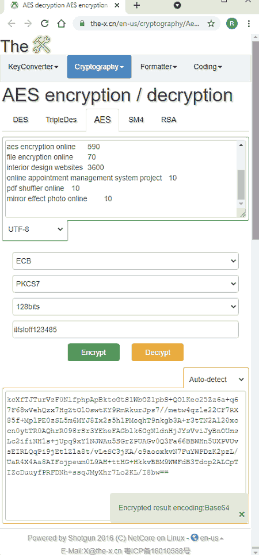
Task: Open the Cryptography menu
Action: (99, 67)
